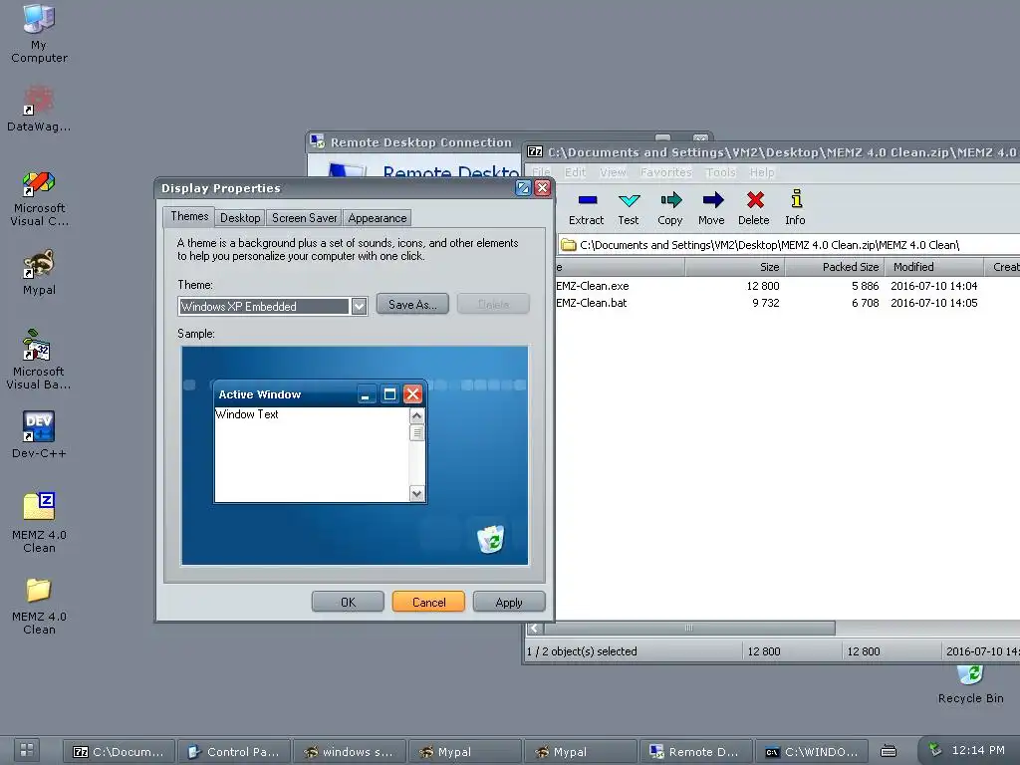Switch to the Desktop tab
The height and width of the screenshot is (765, 1020).
(x=240, y=218)
